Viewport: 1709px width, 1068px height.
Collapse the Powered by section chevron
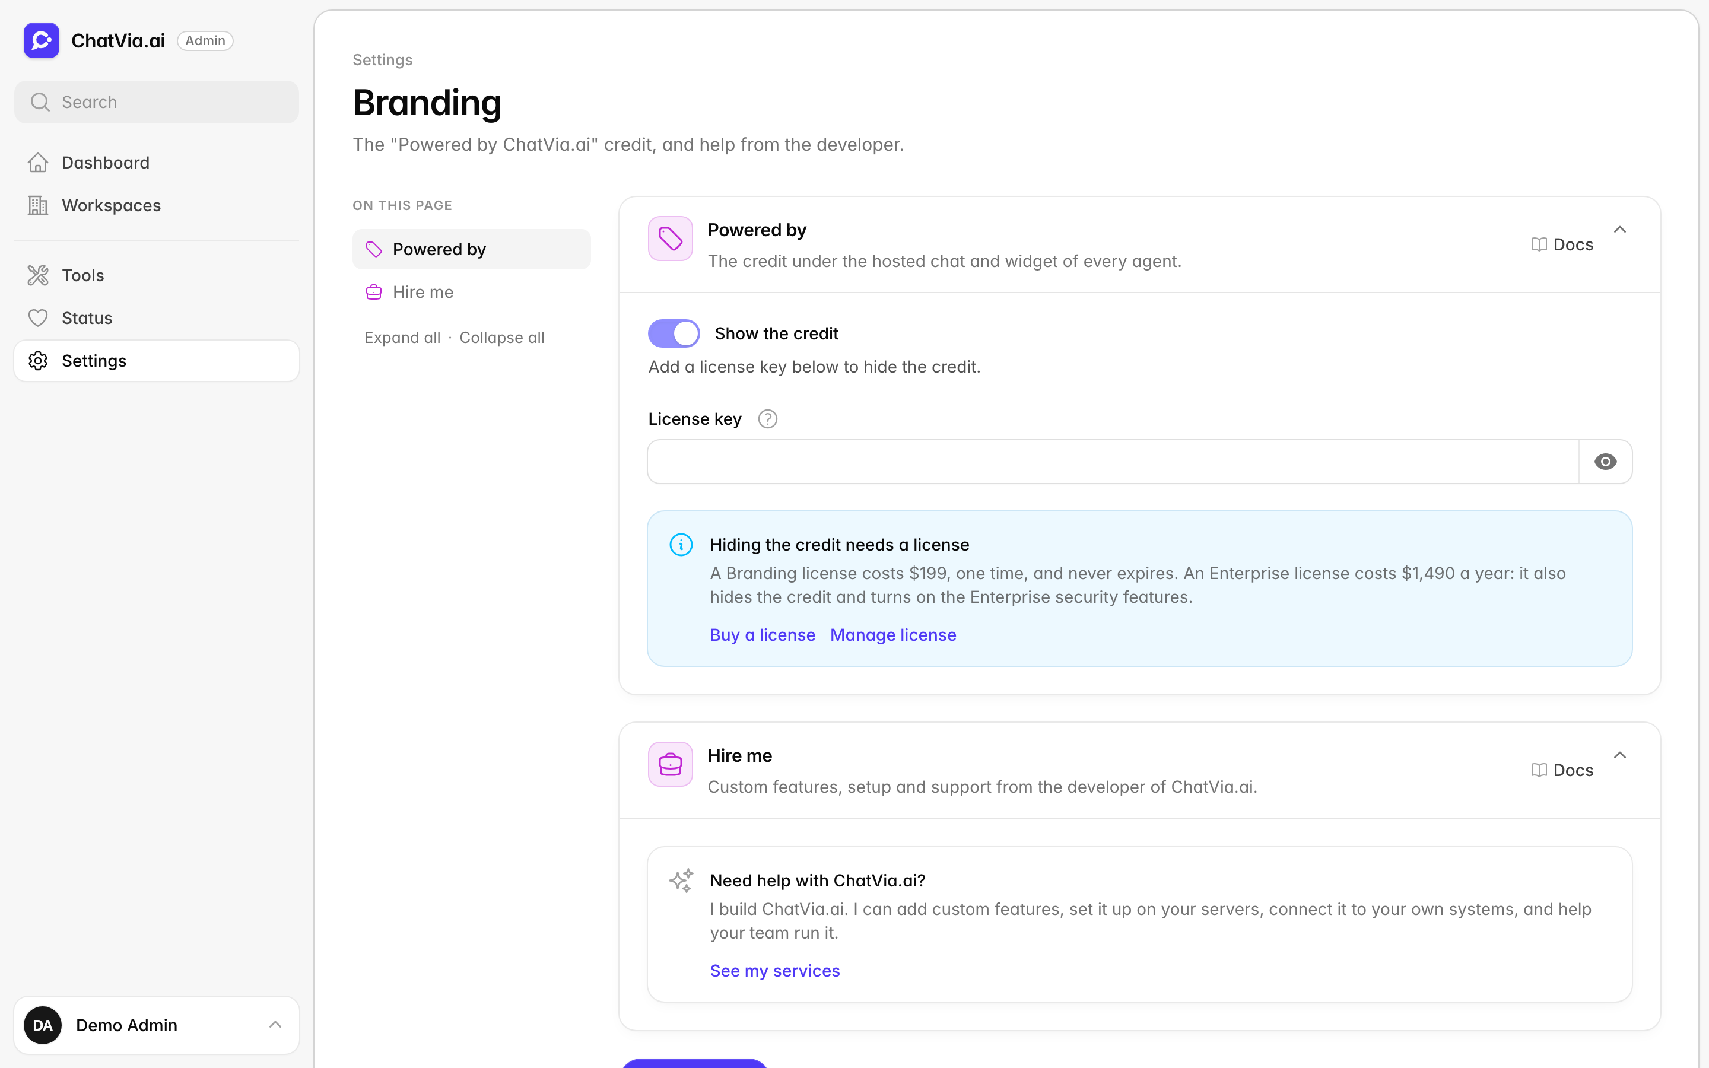(x=1620, y=230)
